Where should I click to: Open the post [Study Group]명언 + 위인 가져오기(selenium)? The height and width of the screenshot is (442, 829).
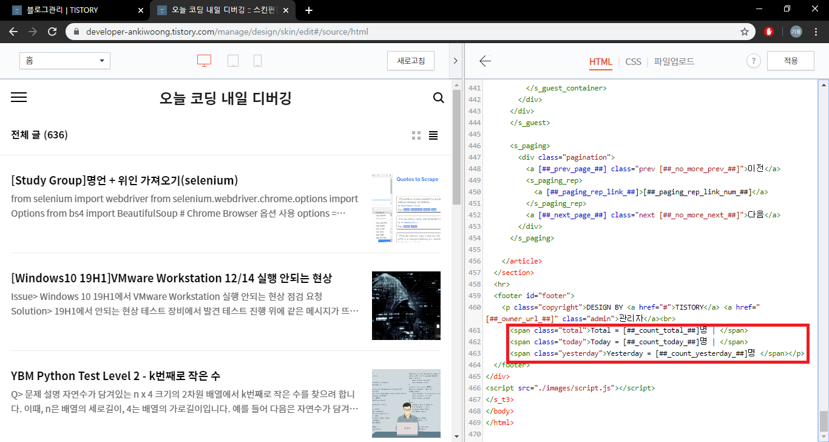point(124,180)
